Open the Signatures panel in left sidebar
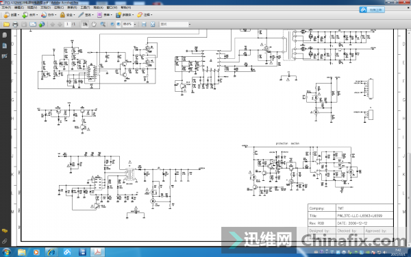The width and height of the screenshot is (411, 257). coord(5,56)
